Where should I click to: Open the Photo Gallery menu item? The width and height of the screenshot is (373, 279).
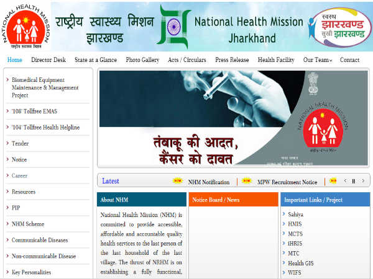(142, 60)
